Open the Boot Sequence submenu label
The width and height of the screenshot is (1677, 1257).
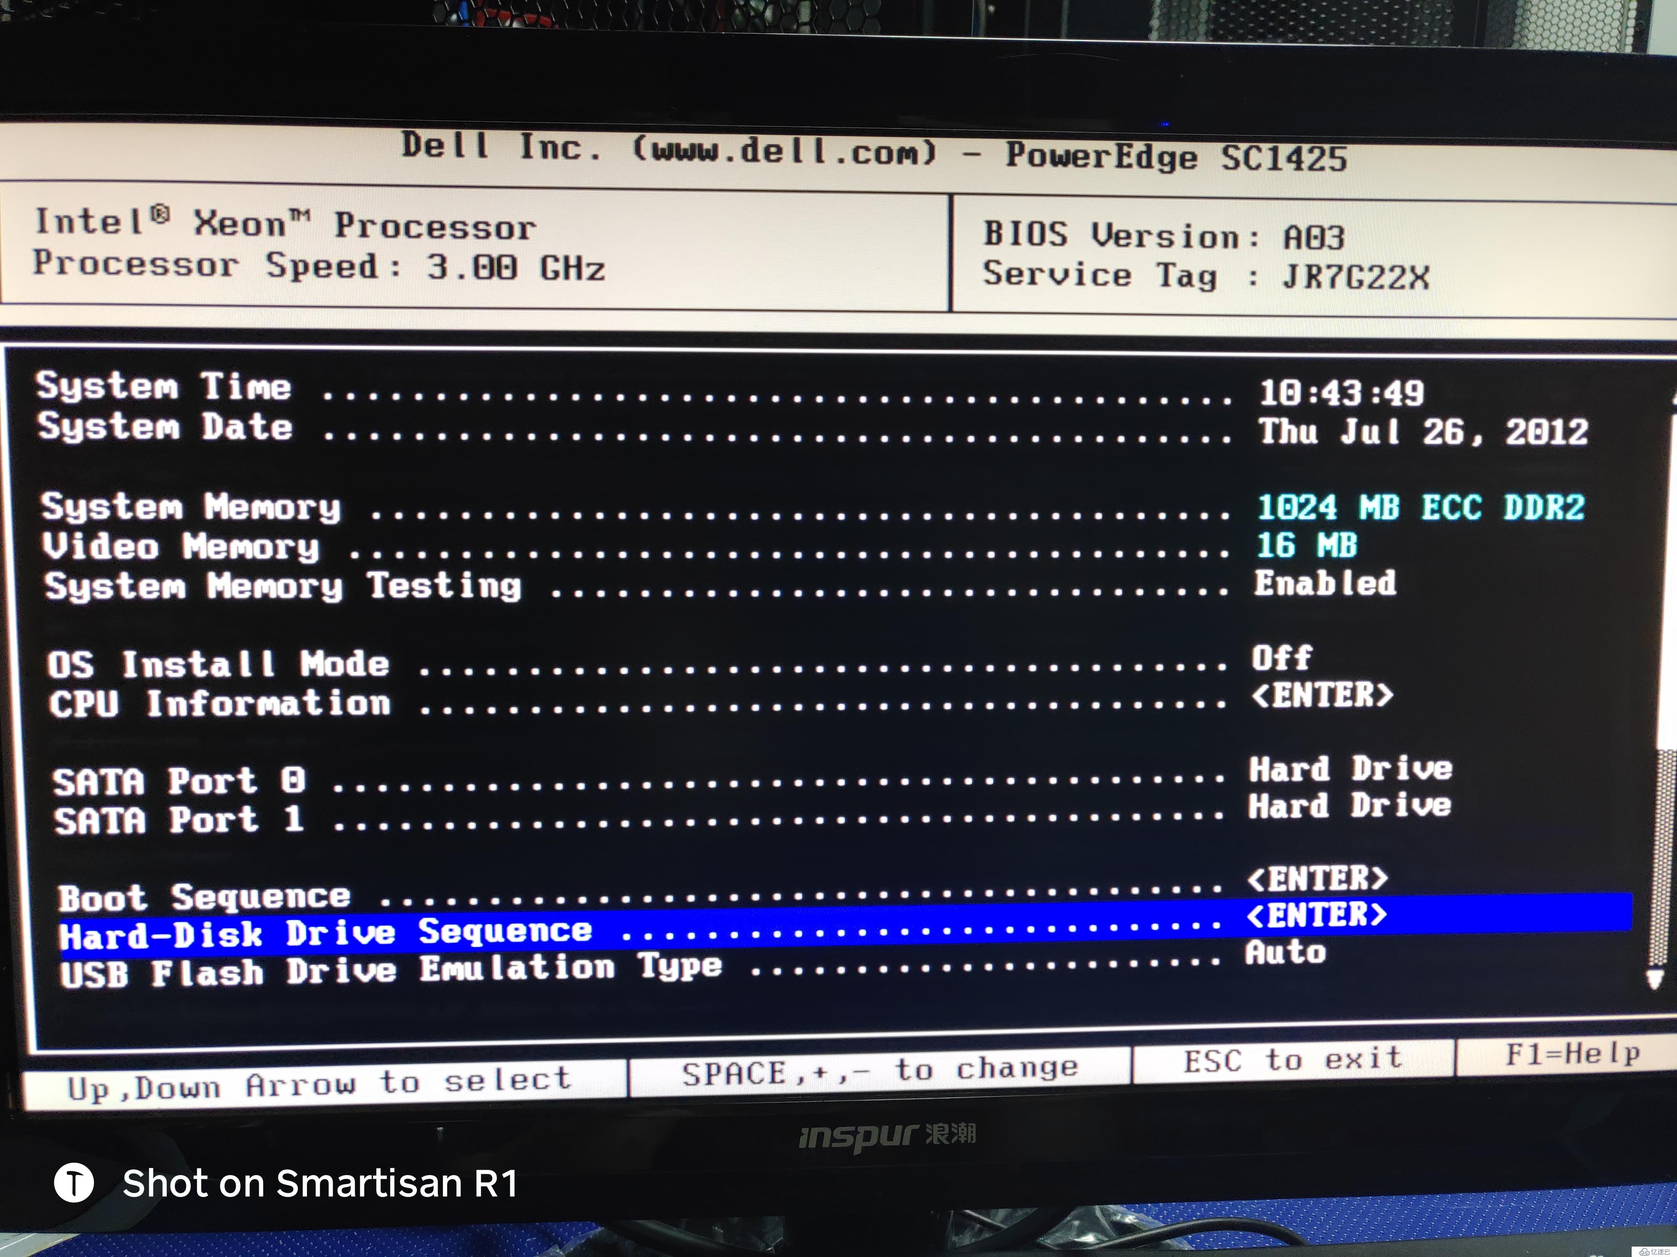[205, 898]
